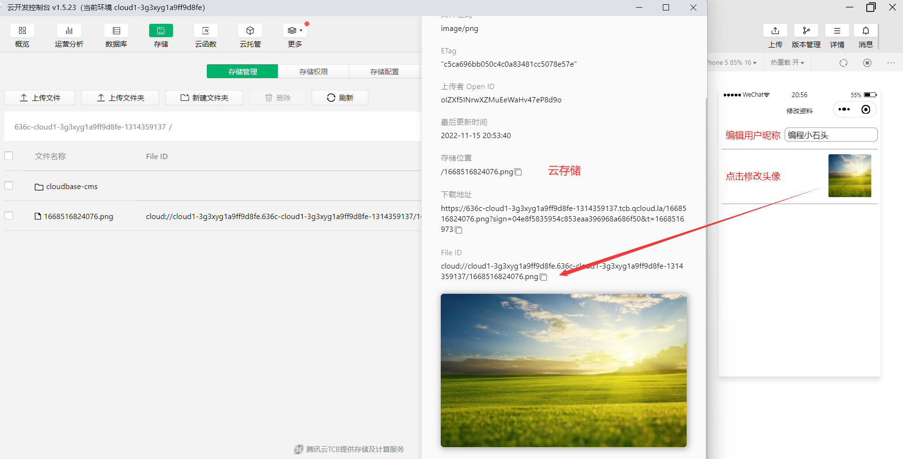Select the 存储 storage section
The height and width of the screenshot is (459, 903).
pyautogui.click(x=161, y=36)
